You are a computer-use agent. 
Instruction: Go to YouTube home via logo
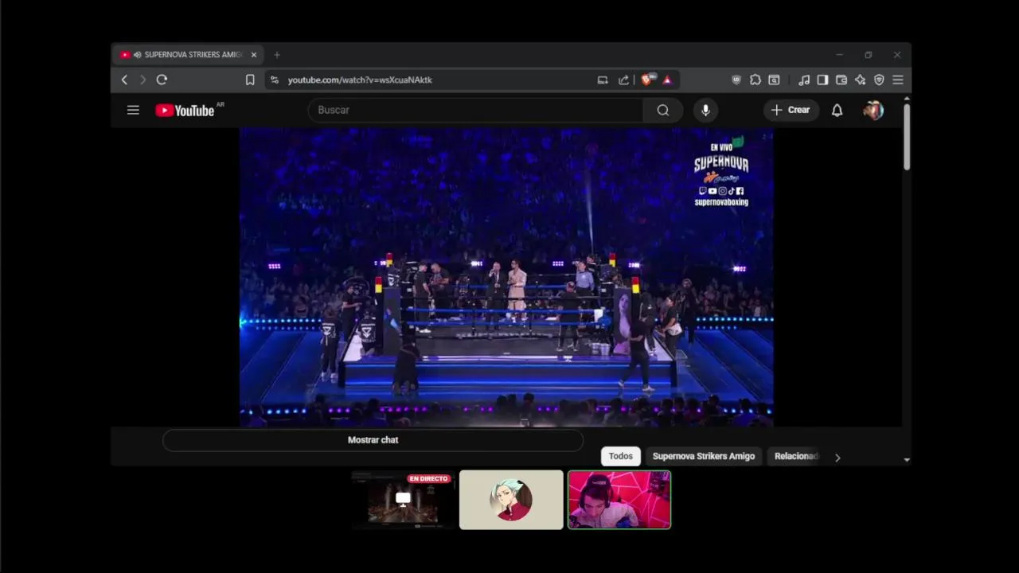[x=185, y=111]
